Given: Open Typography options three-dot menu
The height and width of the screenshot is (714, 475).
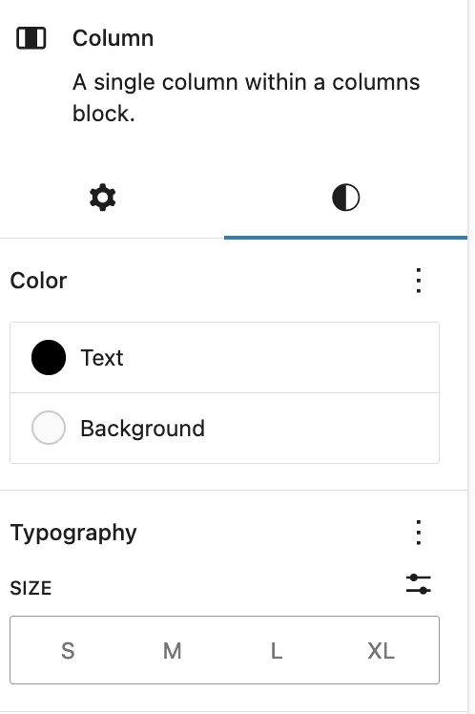Looking at the screenshot, I should [419, 533].
